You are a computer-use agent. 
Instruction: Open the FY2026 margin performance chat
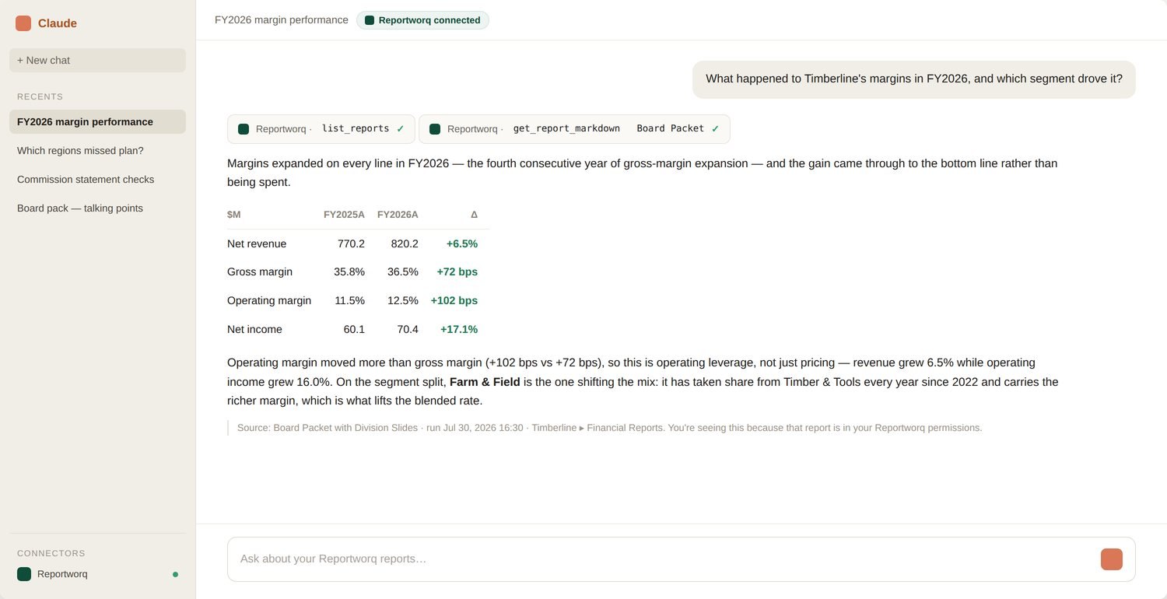97,121
